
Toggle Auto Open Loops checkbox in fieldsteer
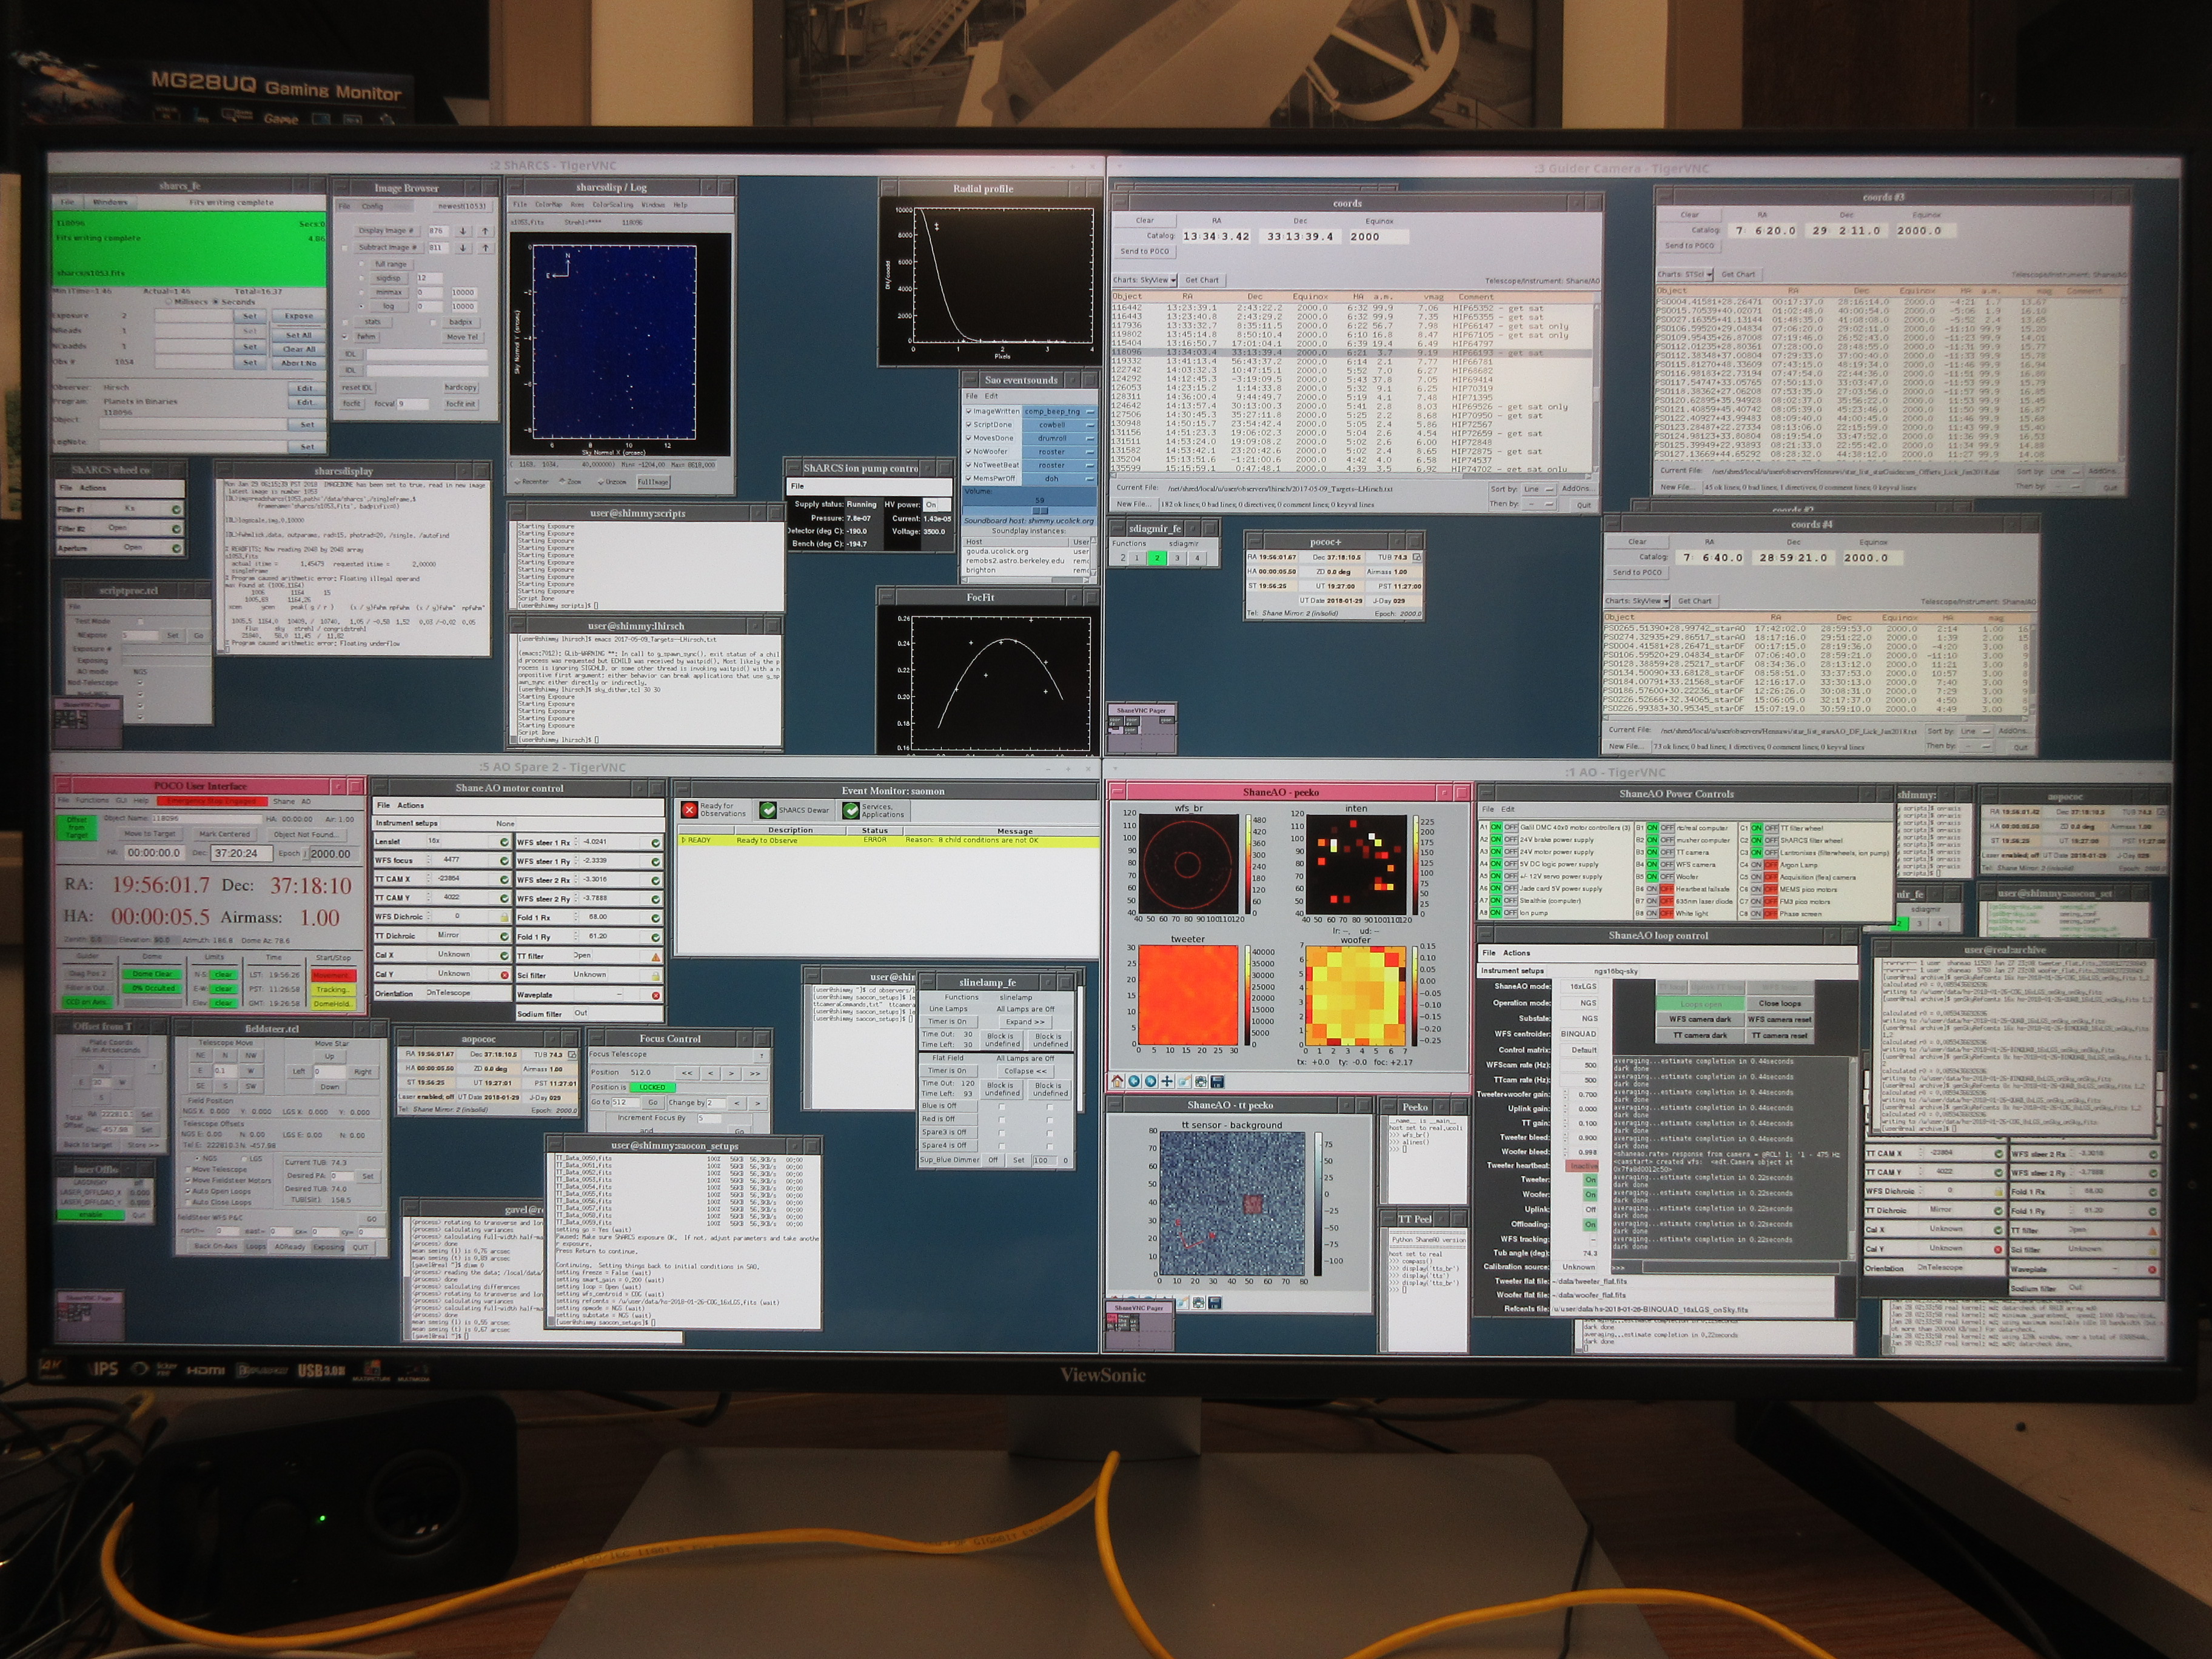[188, 1191]
